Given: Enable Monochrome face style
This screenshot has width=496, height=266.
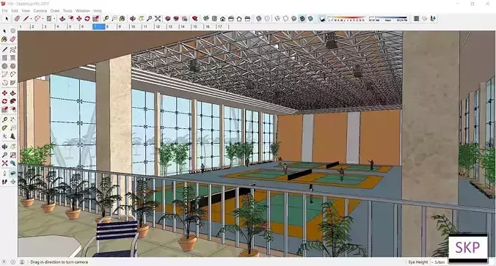Looking at the screenshot, I should (x=310, y=18).
